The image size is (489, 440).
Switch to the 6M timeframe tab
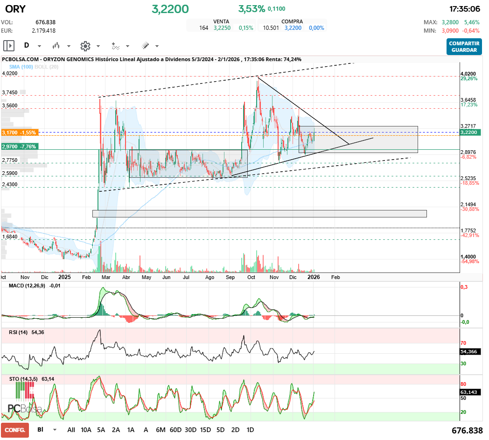point(161,429)
